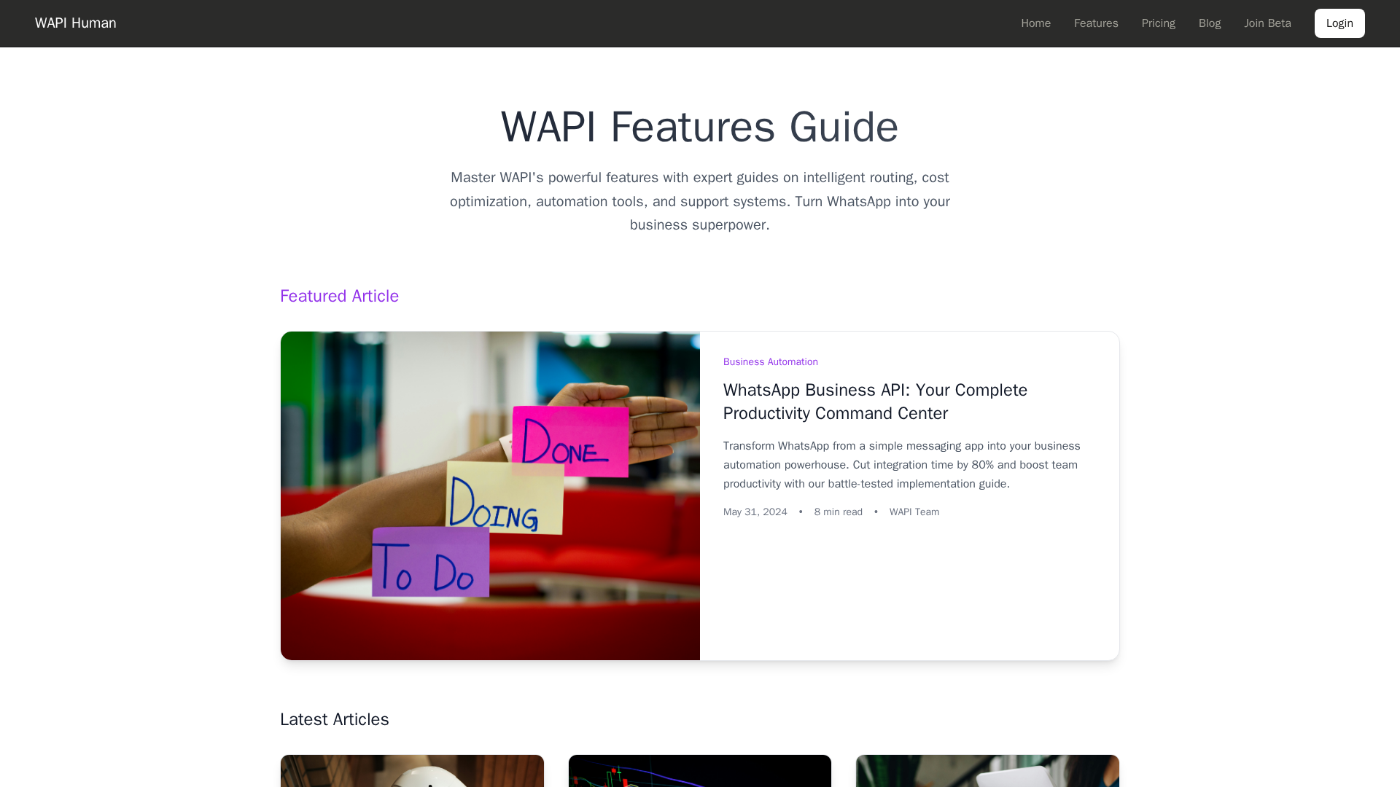Screen dimensions: 1400x787
Task: Click the Login button
Action: 1339,23
